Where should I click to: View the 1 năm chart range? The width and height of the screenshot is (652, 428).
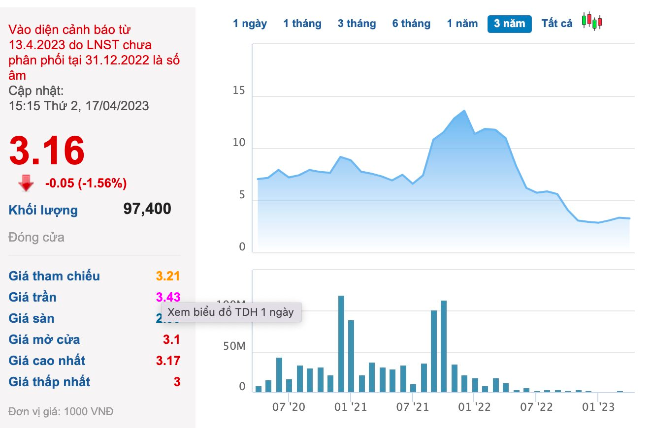click(x=462, y=24)
